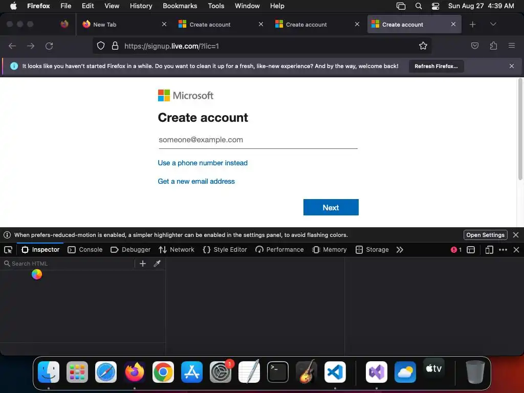Expand the list all tabs dropdown
The width and height of the screenshot is (524, 393).
pyautogui.click(x=493, y=24)
